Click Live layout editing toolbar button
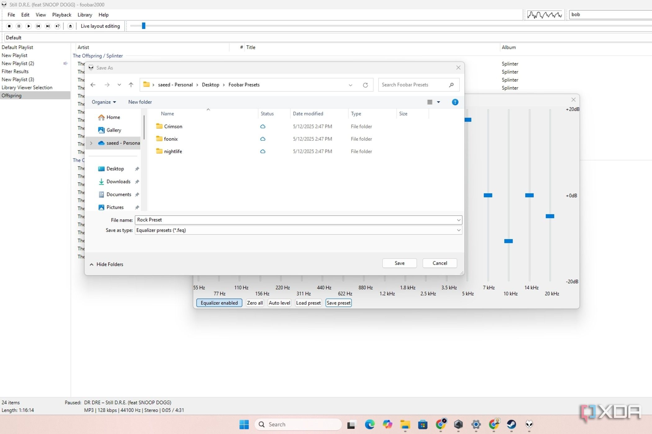Viewport: 652px width, 434px height. click(100, 26)
